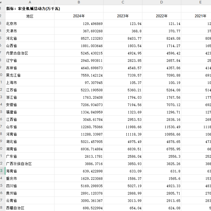Click the value 2586.04 for 广东省
This screenshot has width=211, height=211.
123,156
